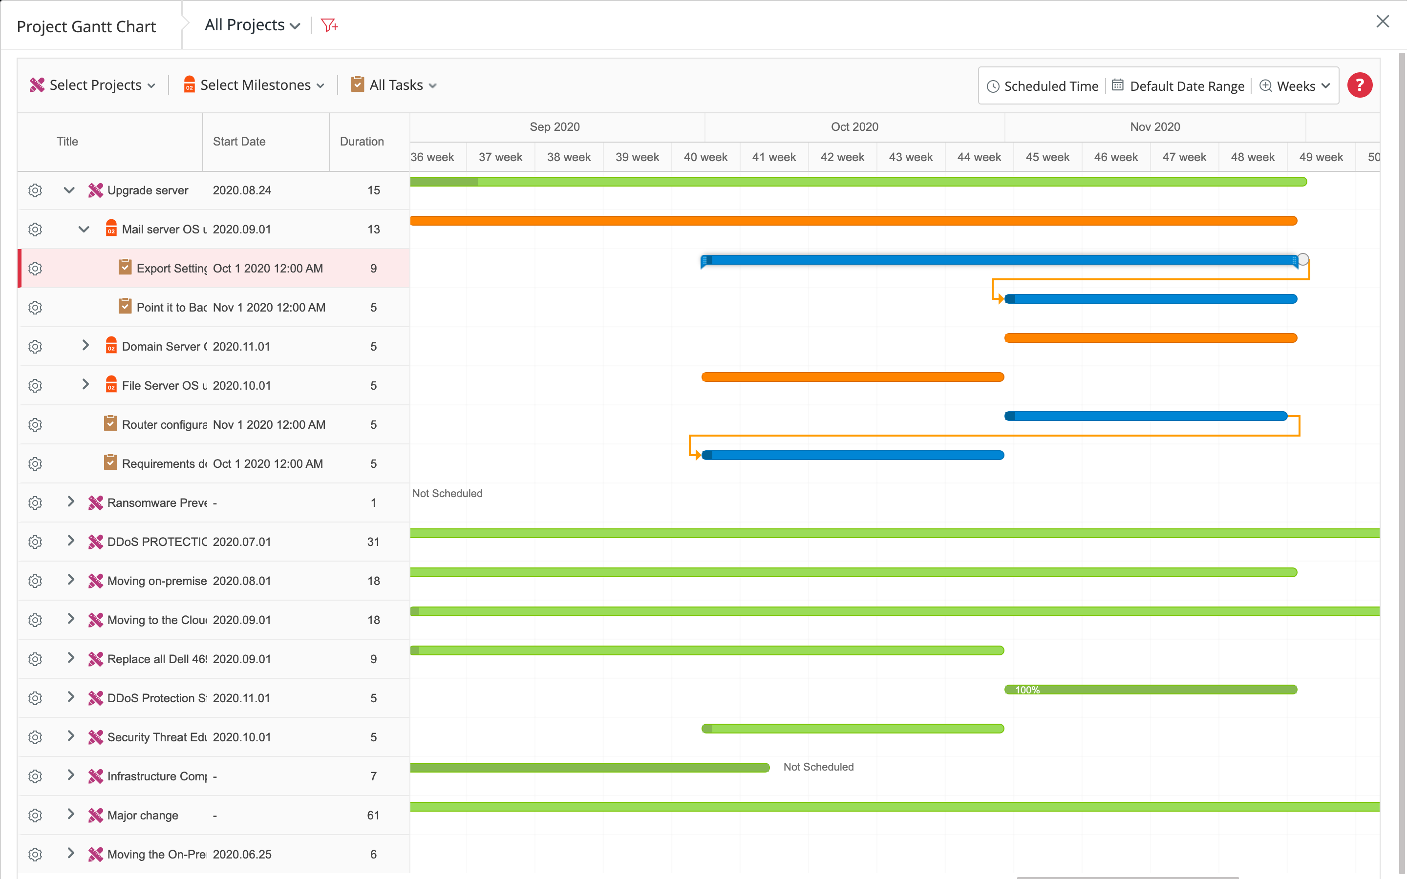1407x879 pixels.
Task: Expand the File Server OS milestone
Action: [x=85, y=384]
